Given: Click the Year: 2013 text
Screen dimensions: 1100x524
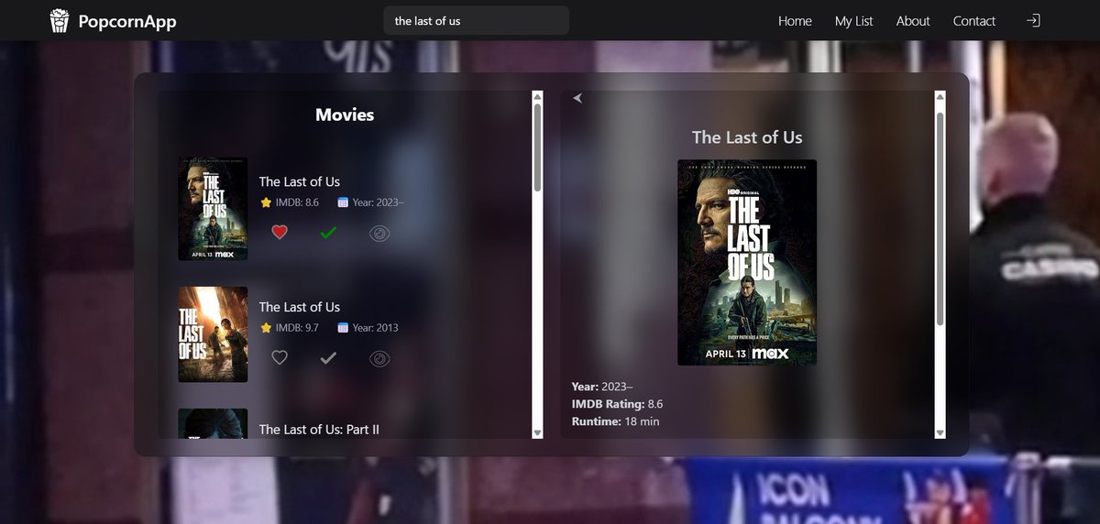Looking at the screenshot, I should click(x=375, y=328).
